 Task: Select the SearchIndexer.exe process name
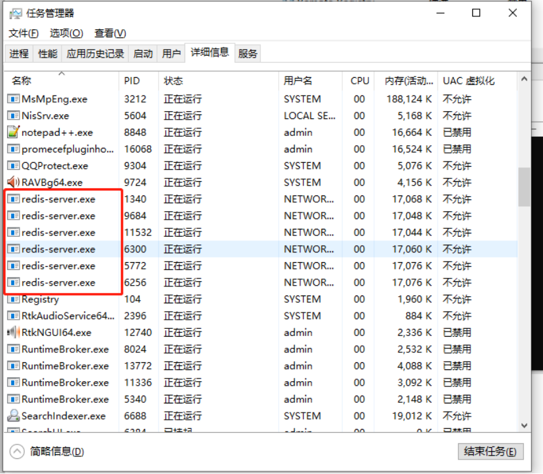(x=63, y=416)
